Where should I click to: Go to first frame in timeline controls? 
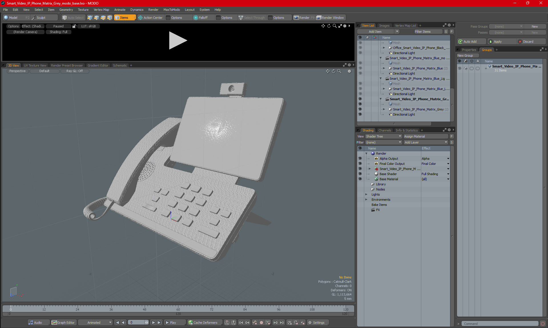pyautogui.click(x=117, y=323)
